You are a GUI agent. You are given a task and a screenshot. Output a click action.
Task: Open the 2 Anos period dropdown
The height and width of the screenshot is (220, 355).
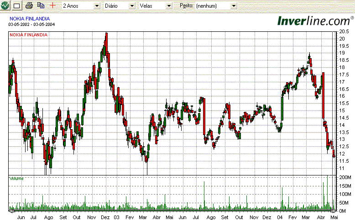tap(97, 6)
